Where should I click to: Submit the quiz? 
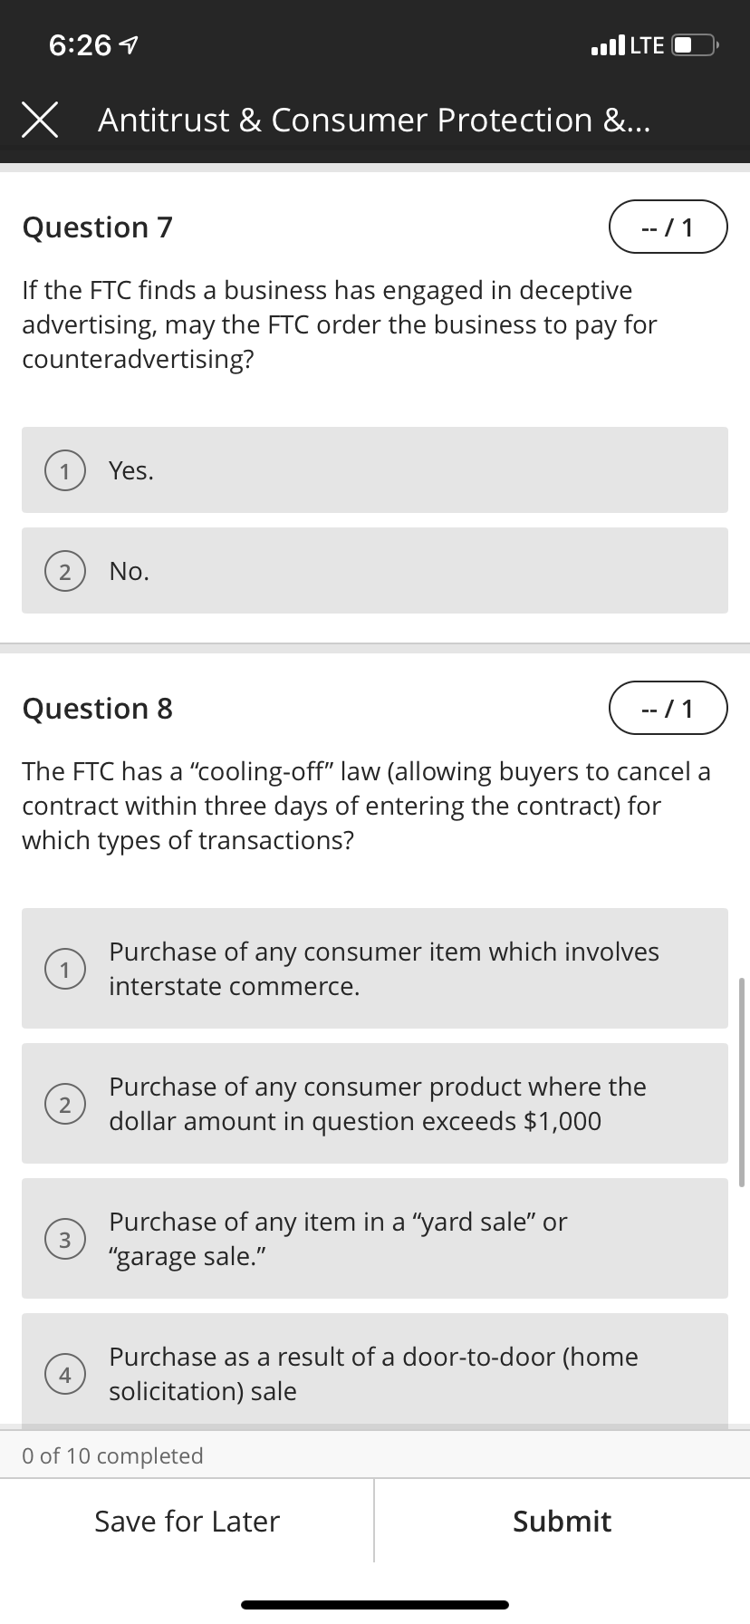pyautogui.click(x=562, y=1521)
